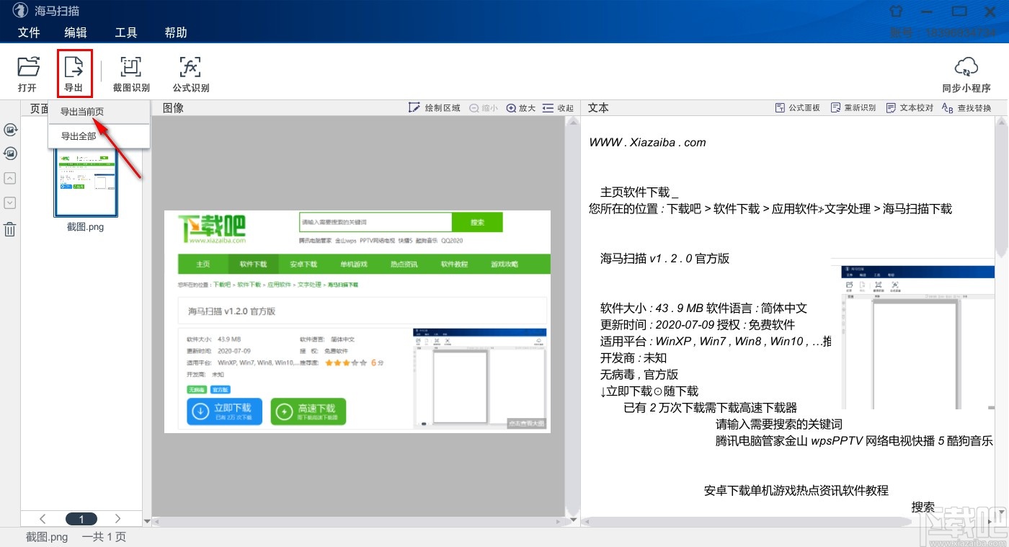Click image panel horizontal scrollbar left arrow
This screenshot has width=1009, height=547.
tap(157, 521)
